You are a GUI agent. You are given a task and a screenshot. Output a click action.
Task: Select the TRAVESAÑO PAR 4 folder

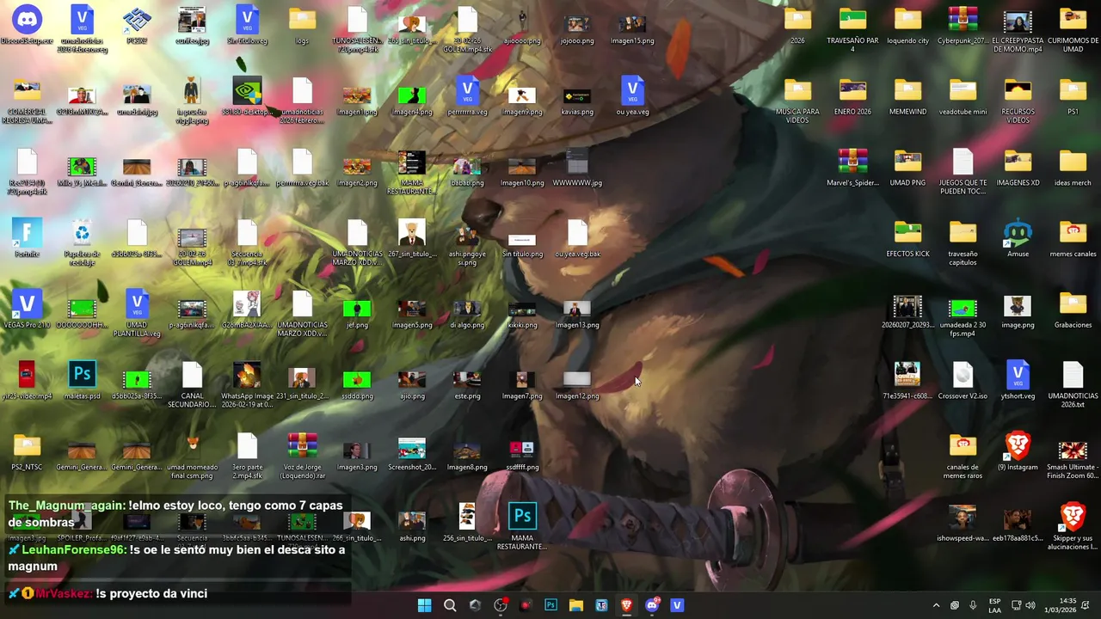(852, 20)
